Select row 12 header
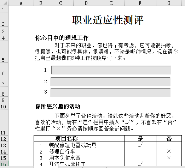 (4, 139)
